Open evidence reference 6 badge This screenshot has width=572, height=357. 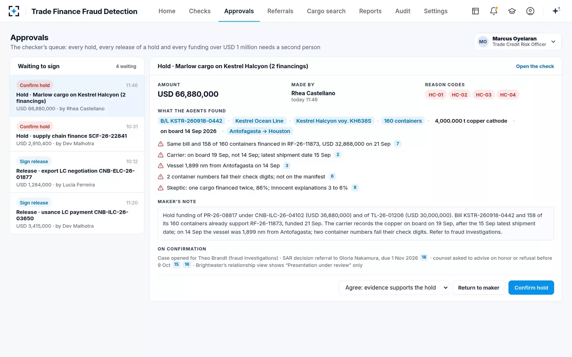pos(332,176)
